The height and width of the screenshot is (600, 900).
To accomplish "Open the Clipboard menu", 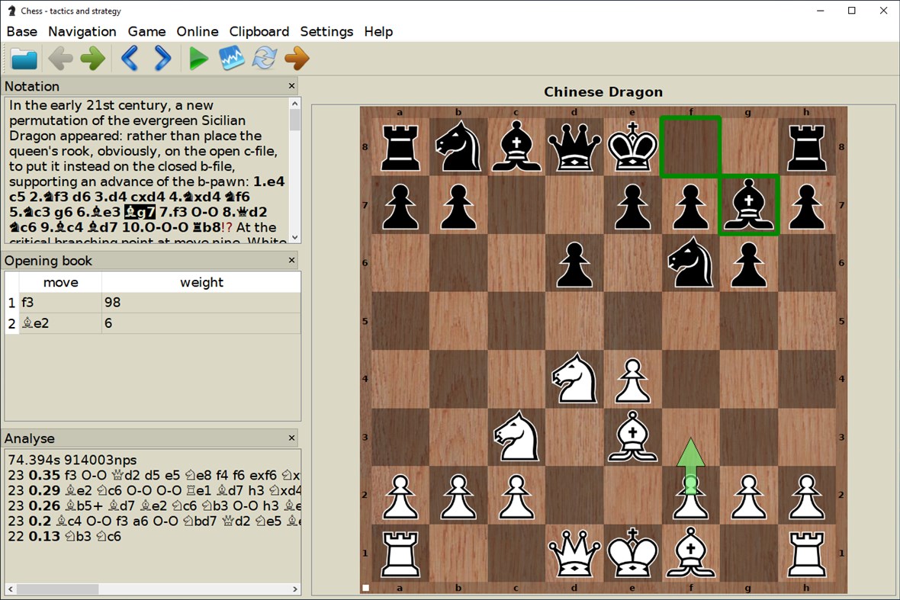I will (x=259, y=31).
